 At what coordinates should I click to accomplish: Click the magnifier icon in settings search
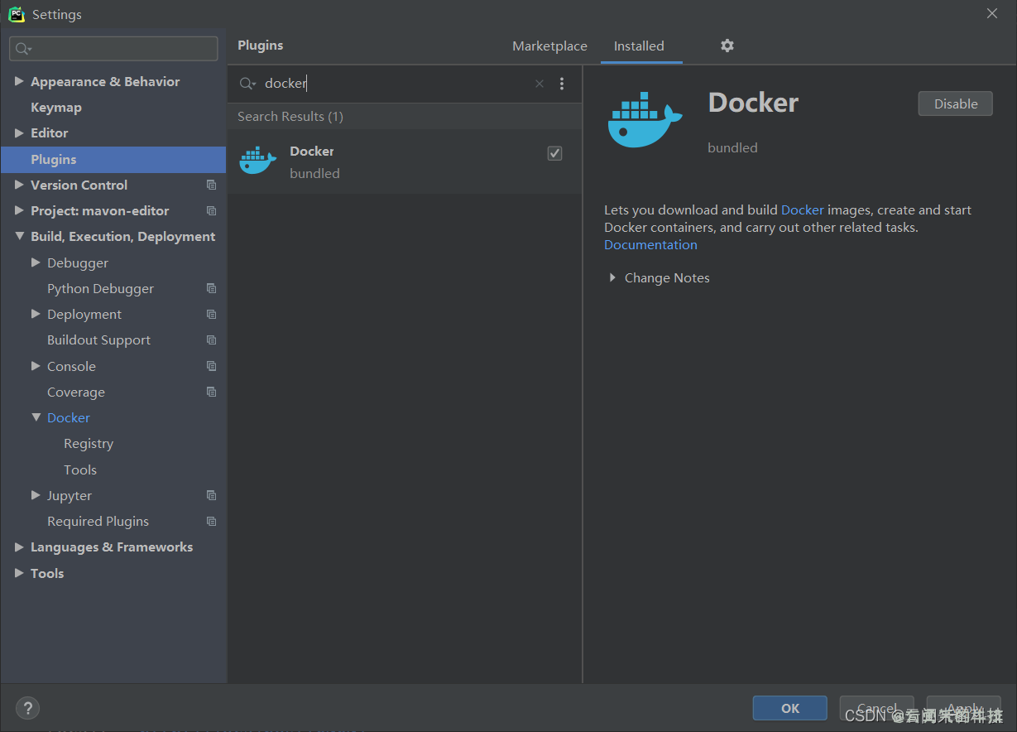click(22, 50)
